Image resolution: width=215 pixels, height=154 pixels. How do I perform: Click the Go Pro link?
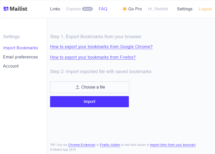(135, 9)
